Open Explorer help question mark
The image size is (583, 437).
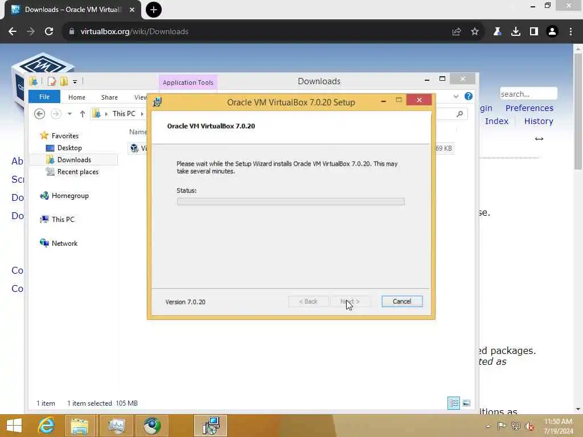click(x=469, y=97)
